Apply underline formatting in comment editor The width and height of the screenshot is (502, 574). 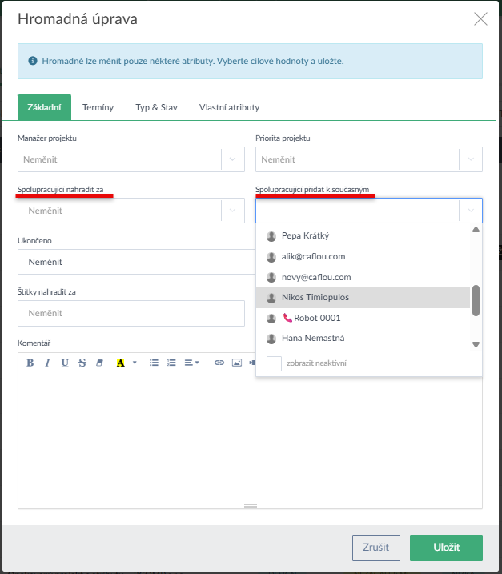tap(65, 363)
